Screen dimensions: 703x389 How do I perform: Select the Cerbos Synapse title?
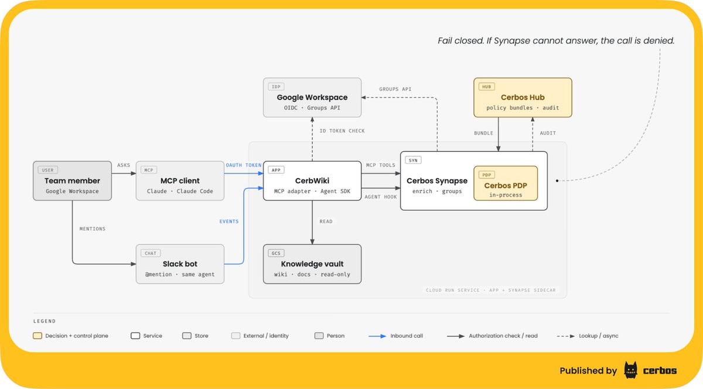click(x=437, y=181)
